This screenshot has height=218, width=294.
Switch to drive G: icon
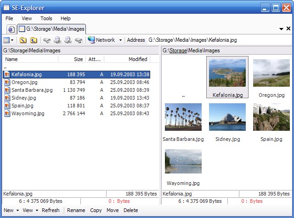pos(79,40)
